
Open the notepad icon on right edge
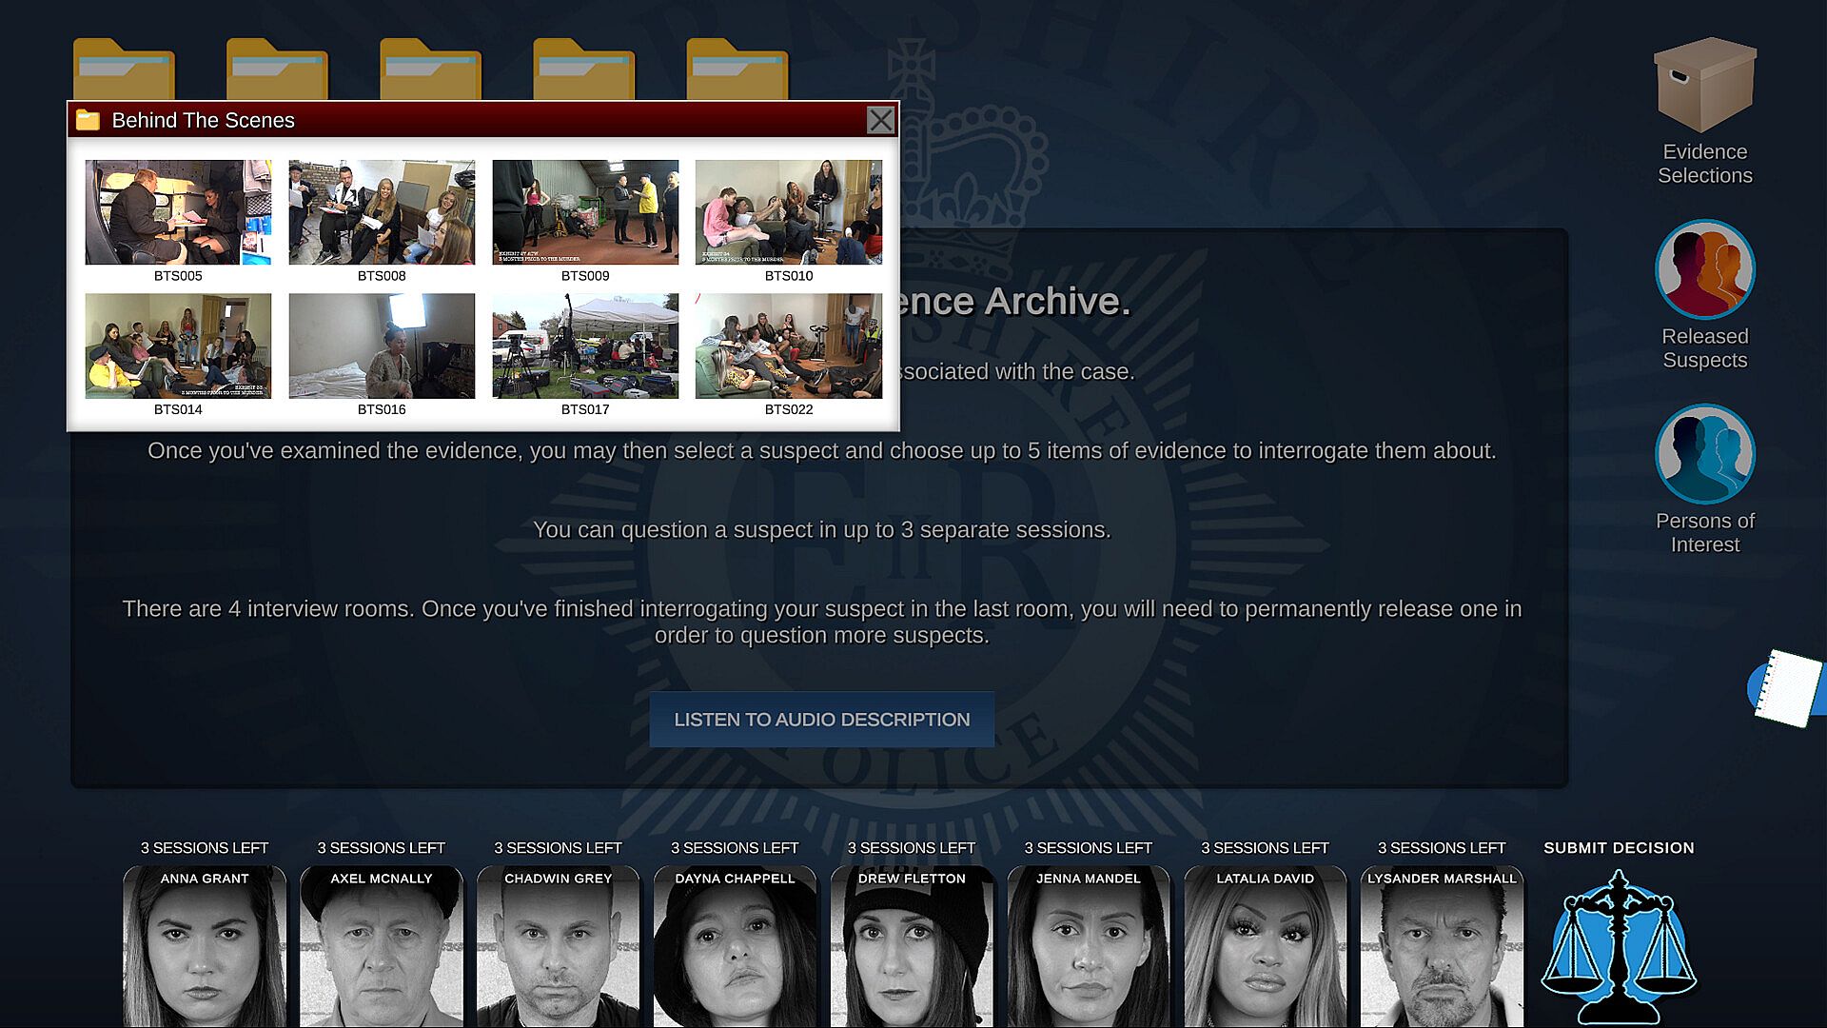(x=1787, y=688)
